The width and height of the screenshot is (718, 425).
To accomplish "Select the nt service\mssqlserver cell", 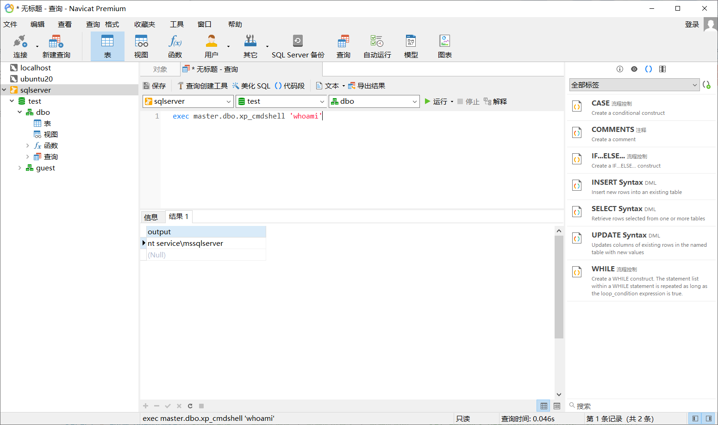I will 206,243.
